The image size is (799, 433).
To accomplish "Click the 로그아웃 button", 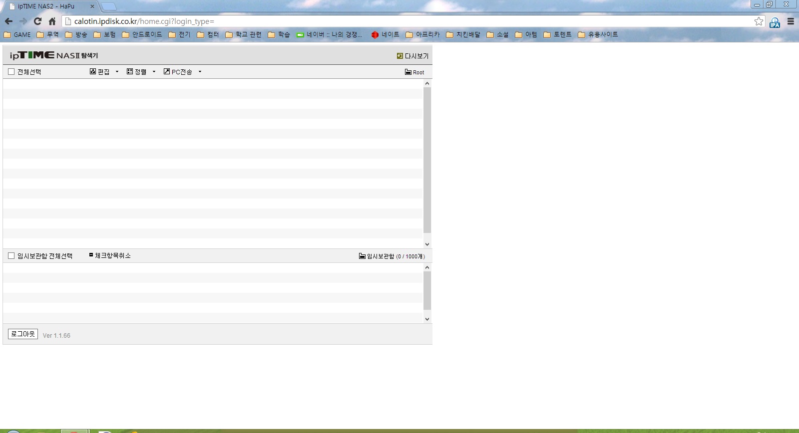I will pos(23,334).
